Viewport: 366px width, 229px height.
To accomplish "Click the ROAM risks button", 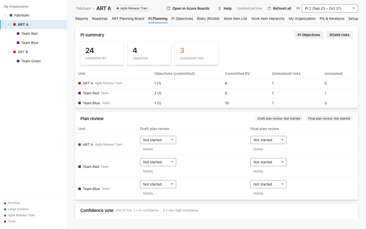I will click(x=340, y=35).
